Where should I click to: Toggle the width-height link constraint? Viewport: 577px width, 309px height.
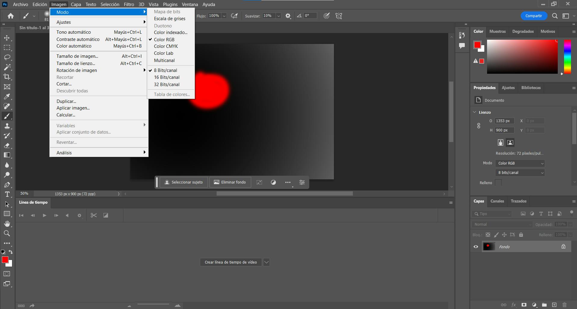[479, 126]
